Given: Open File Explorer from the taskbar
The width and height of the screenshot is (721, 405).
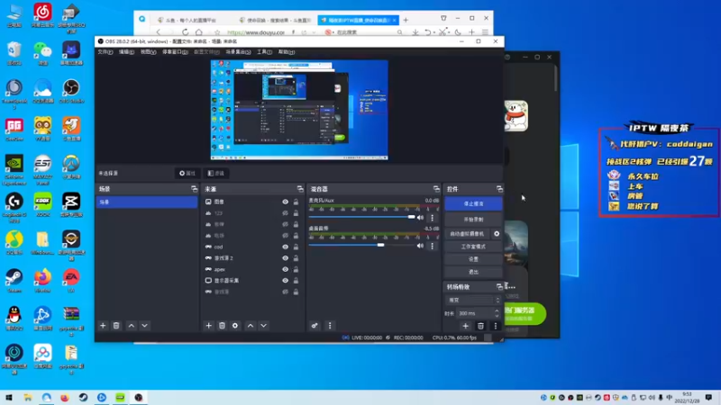Looking at the screenshot, I should (x=28, y=397).
